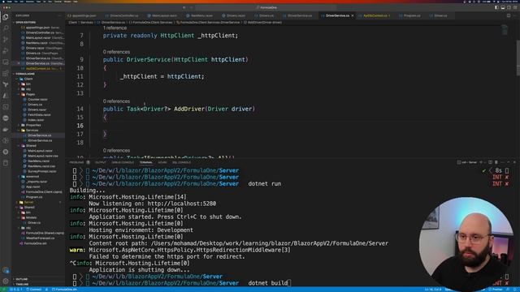Image resolution: width=520 pixels, height=292 pixels.
Task: Open the Run and Debug view
Action: (6, 50)
